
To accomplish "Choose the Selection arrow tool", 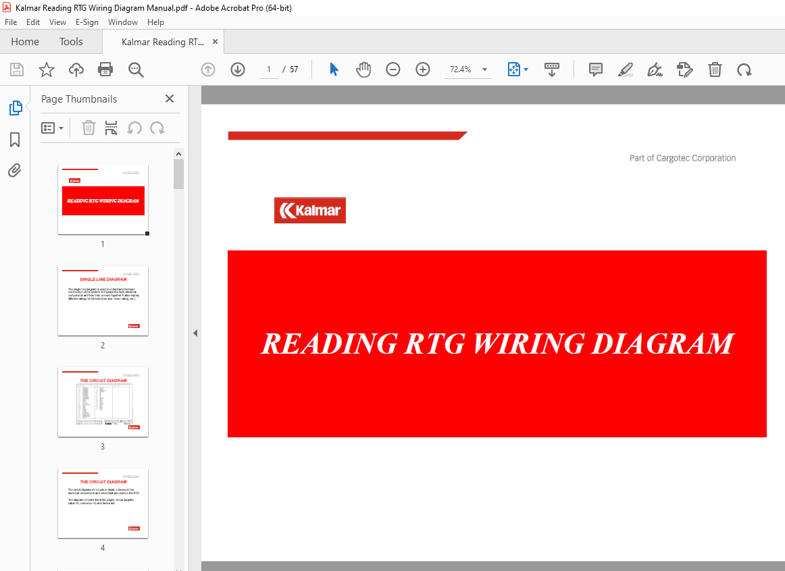I will pyautogui.click(x=334, y=70).
